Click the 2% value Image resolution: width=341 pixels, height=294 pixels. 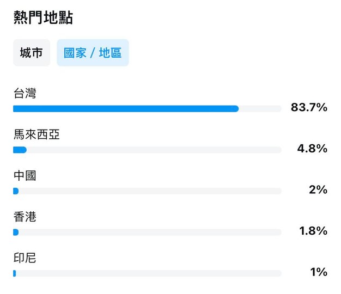[x=318, y=189]
